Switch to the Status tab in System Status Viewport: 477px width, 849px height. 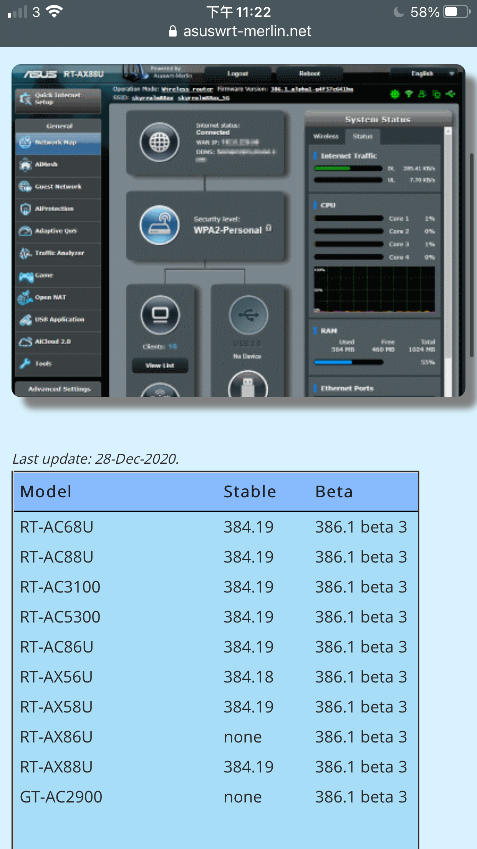click(363, 137)
